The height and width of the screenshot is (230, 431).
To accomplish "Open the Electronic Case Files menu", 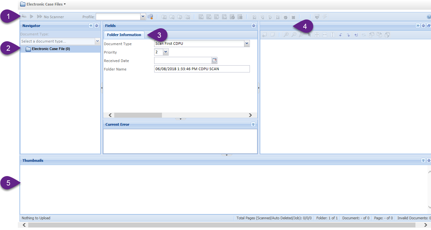I will 43,4.
